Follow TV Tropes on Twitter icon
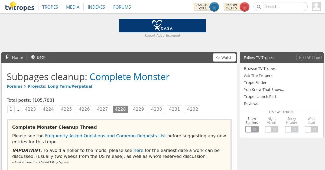This screenshot has height=170, width=325. 309,57
